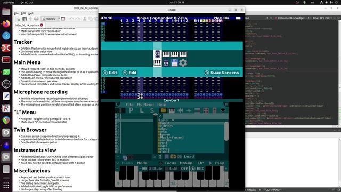Expand the Name sort dropdown arrow

pyautogui.click(x=173, y=120)
